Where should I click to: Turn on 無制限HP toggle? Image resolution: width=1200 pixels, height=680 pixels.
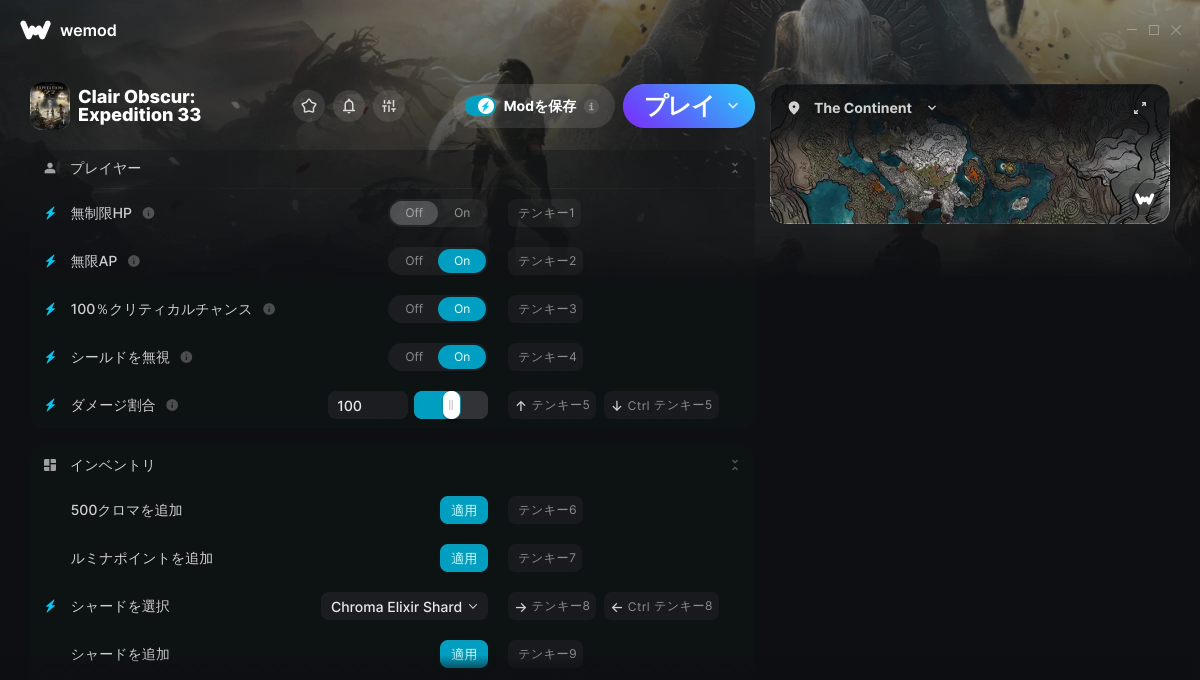pyautogui.click(x=462, y=213)
